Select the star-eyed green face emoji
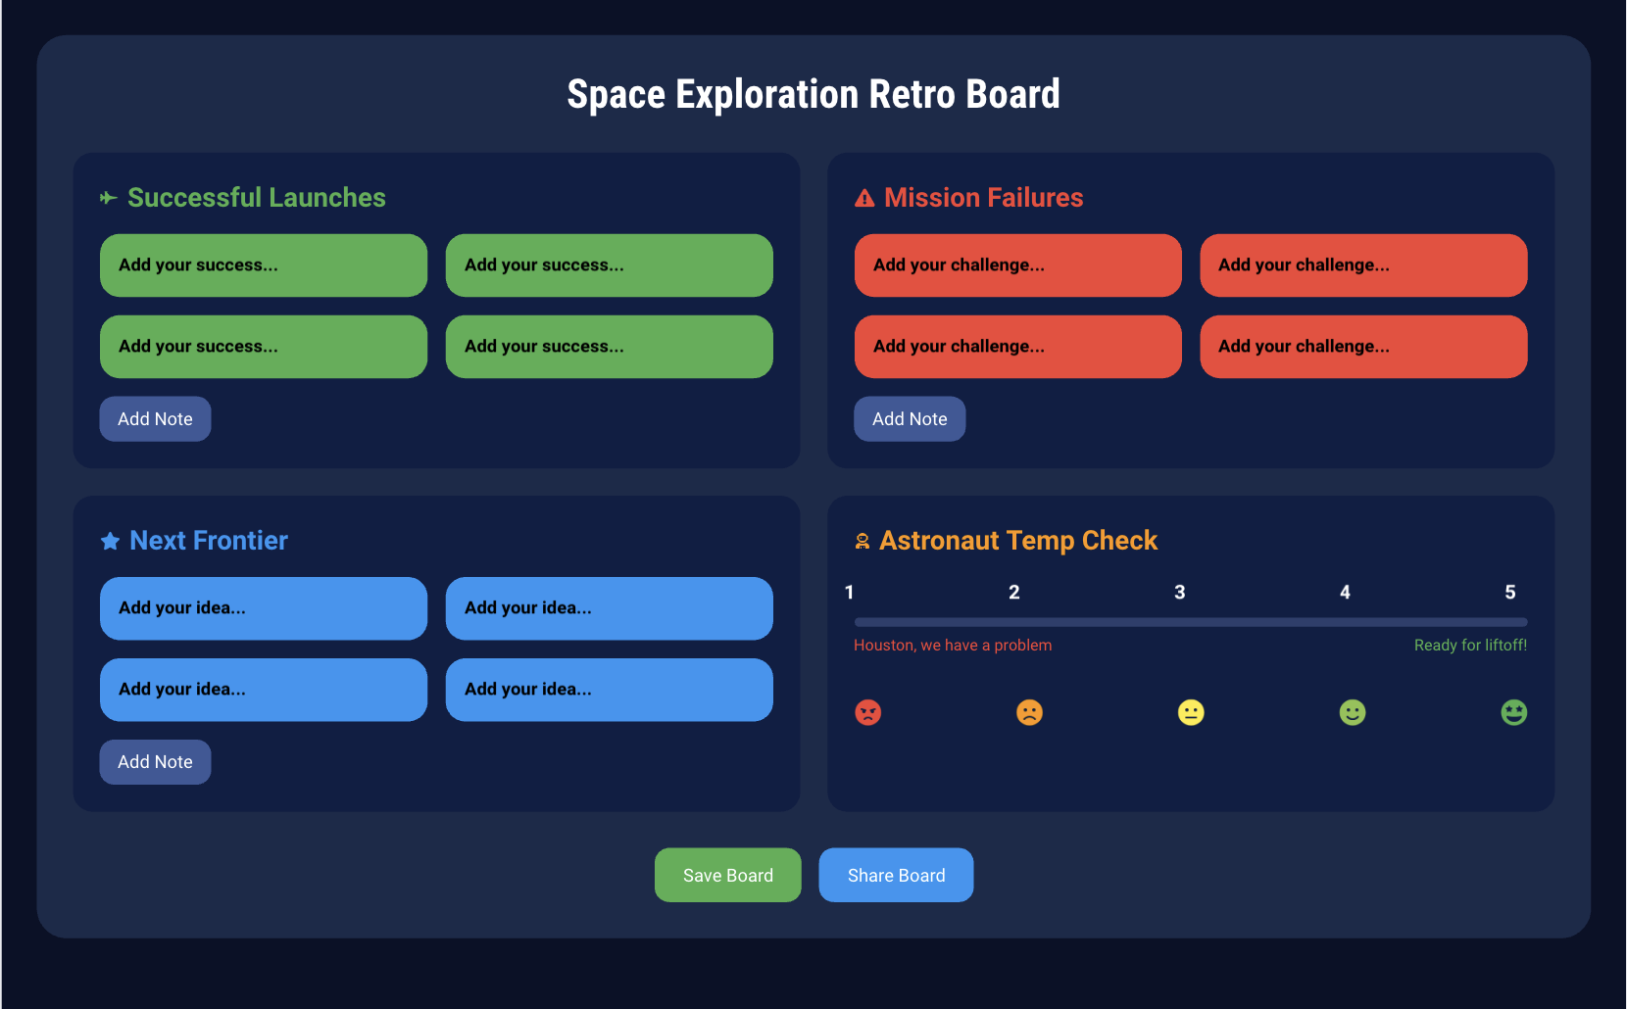Image resolution: width=1627 pixels, height=1009 pixels. coord(1513,712)
